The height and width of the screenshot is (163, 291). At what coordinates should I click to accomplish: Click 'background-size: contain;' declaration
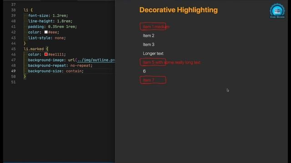[56, 71]
